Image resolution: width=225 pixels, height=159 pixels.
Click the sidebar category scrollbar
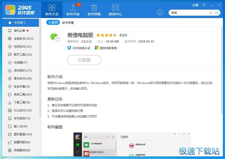tap(40, 68)
